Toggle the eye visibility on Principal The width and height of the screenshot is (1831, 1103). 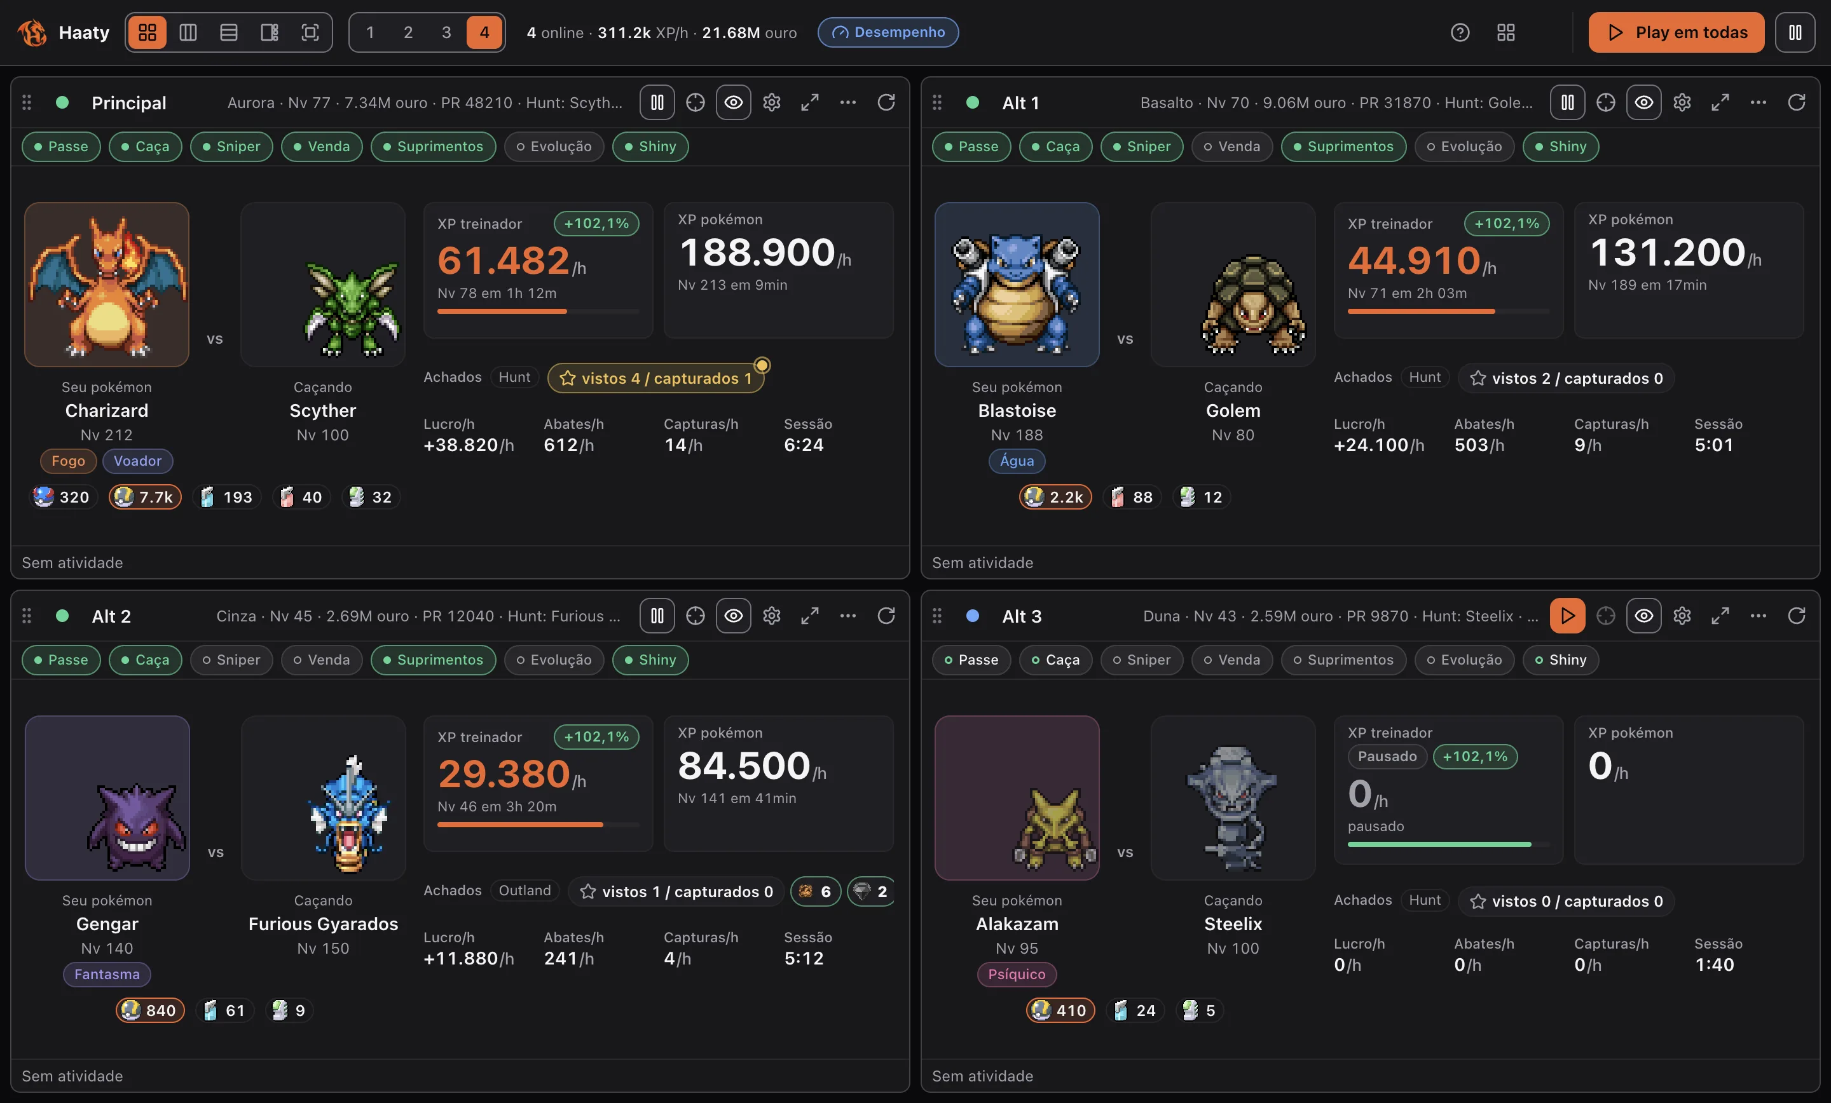(734, 102)
